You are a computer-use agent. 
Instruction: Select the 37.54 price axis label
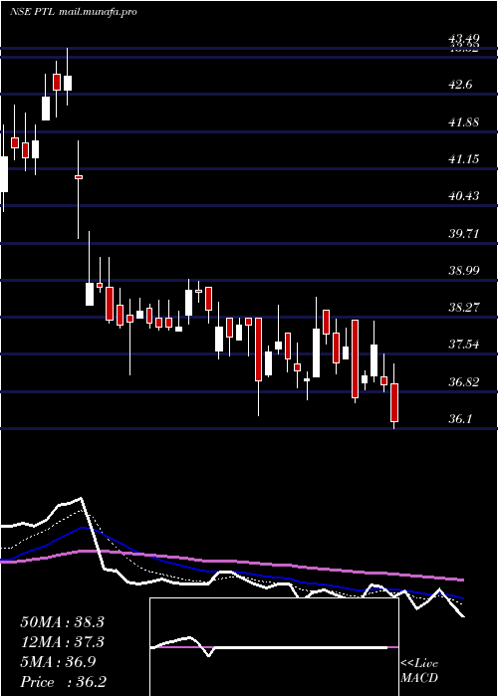(464, 345)
